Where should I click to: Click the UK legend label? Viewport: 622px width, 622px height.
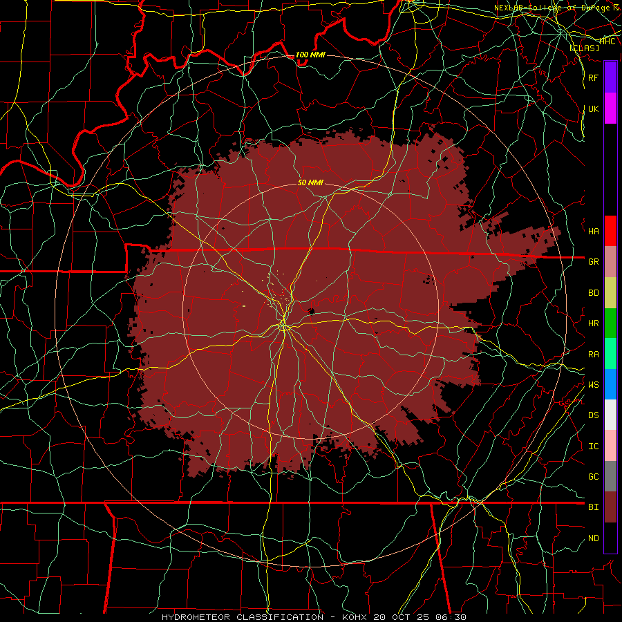[593, 109]
